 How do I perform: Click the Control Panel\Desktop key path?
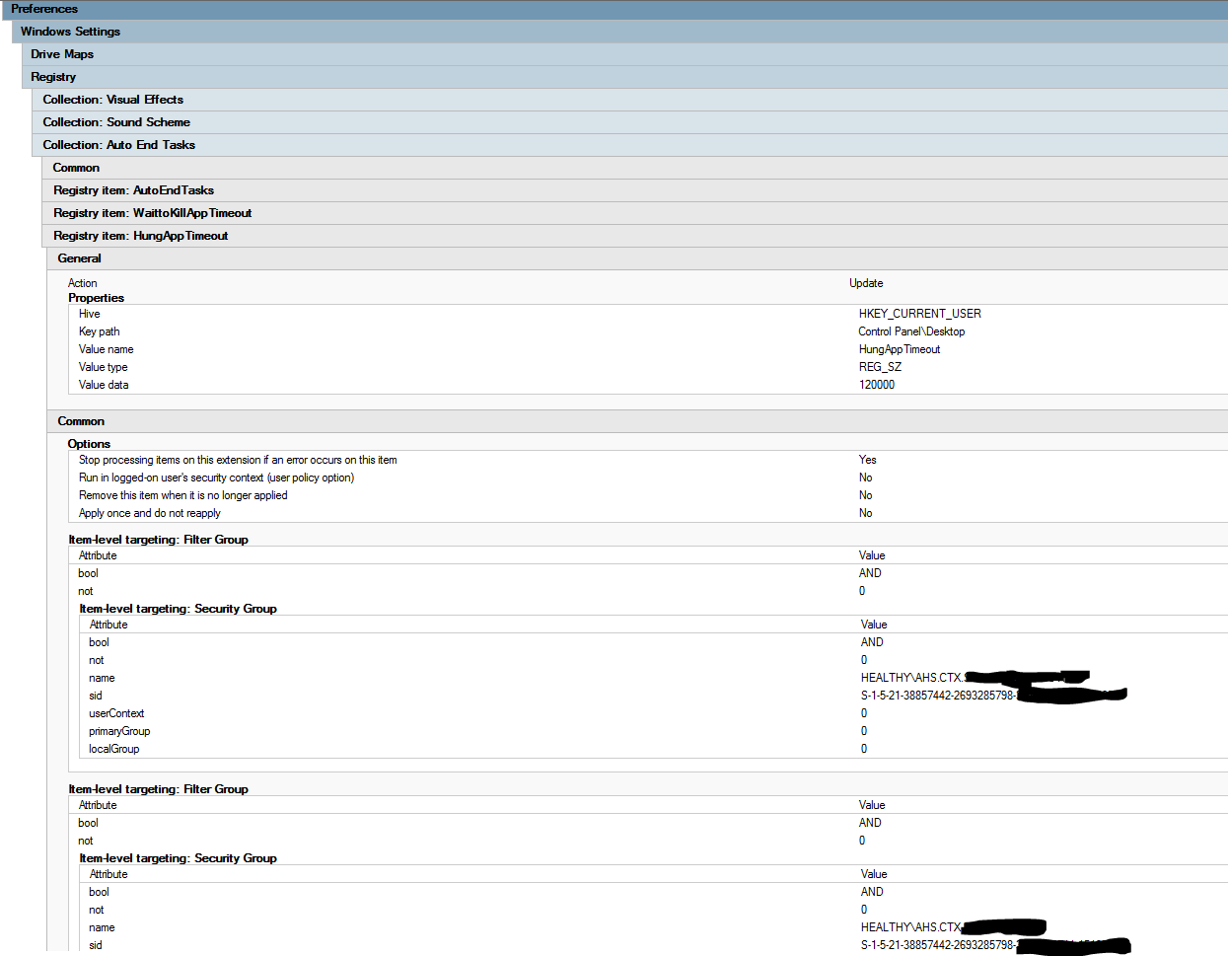[911, 331]
